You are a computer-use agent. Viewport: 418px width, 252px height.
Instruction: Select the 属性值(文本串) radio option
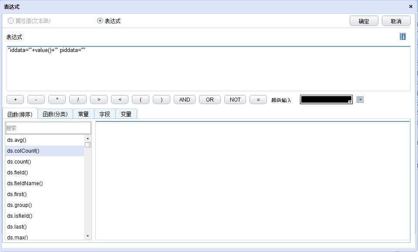[29, 21]
